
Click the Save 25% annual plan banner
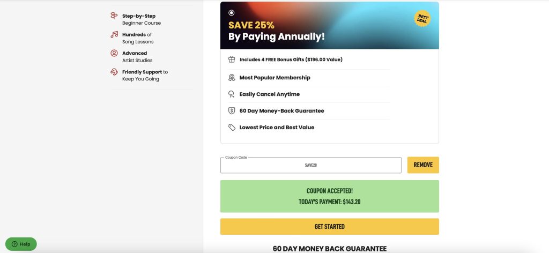[330, 26]
